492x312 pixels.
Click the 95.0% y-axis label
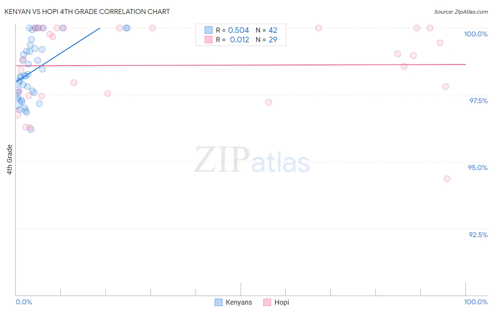(x=478, y=168)
